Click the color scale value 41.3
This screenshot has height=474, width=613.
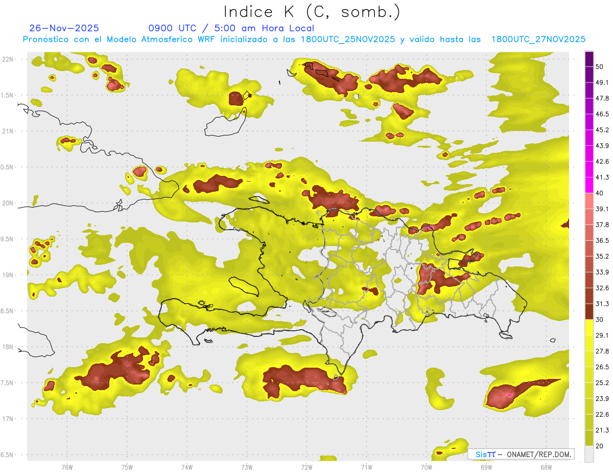[602, 177]
